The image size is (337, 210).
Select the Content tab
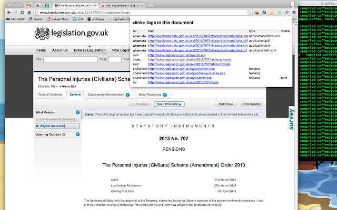point(75,94)
